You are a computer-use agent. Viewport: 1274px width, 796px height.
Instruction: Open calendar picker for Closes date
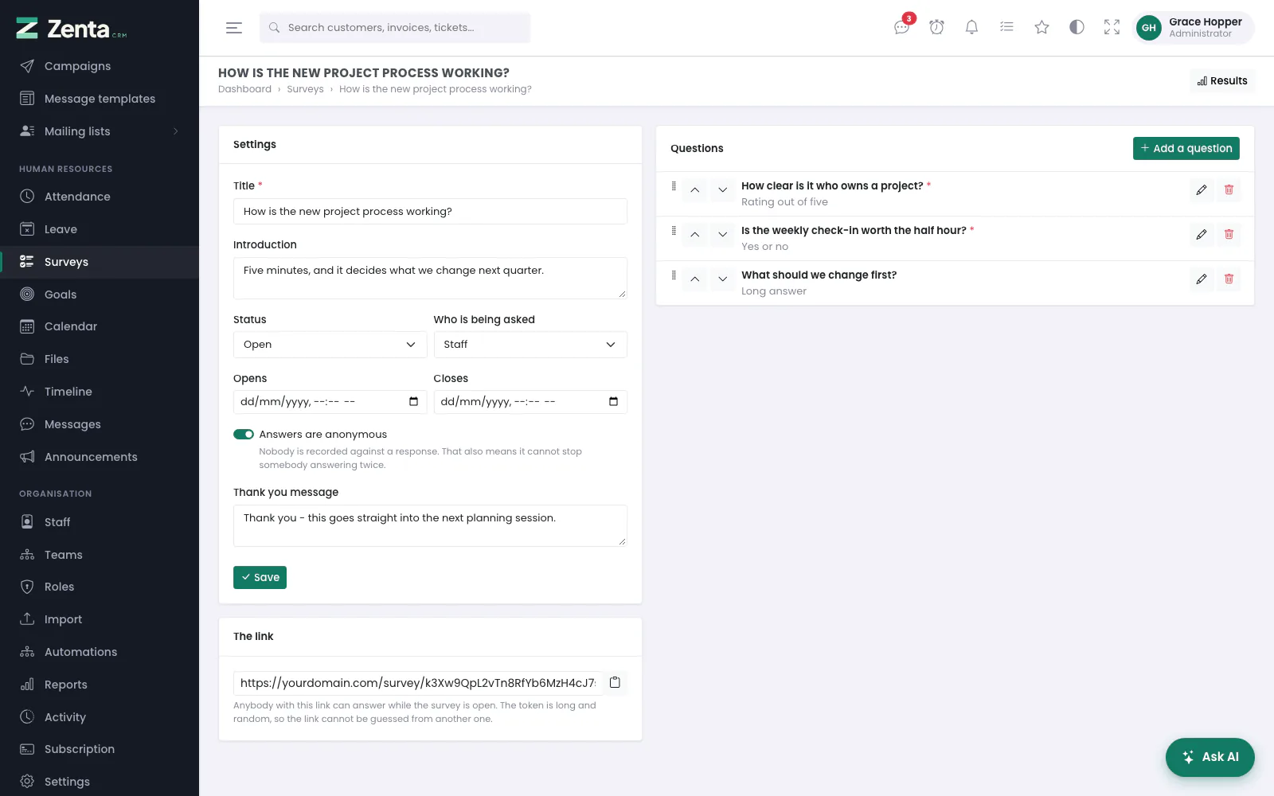[x=613, y=401]
